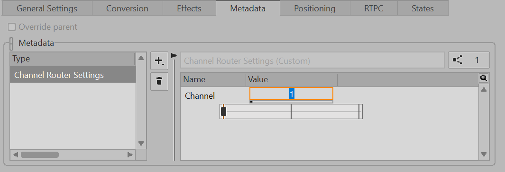Go to the Effects tab
This screenshot has width=505, height=172.
click(x=189, y=9)
